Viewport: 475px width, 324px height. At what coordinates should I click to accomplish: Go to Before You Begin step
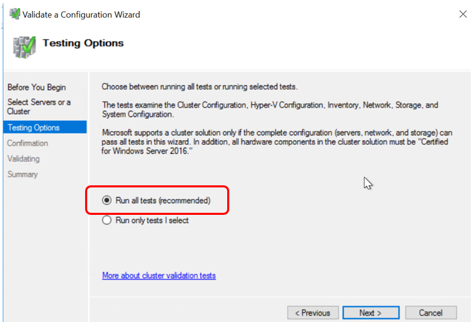pyautogui.click(x=36, y=87)
